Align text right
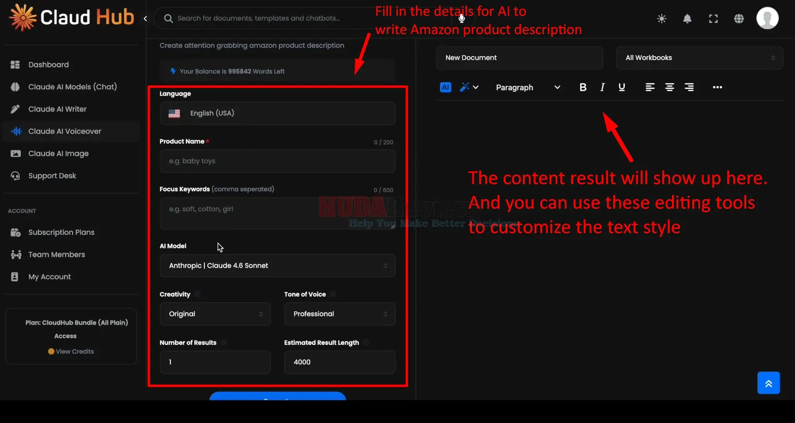 point(689,87)
